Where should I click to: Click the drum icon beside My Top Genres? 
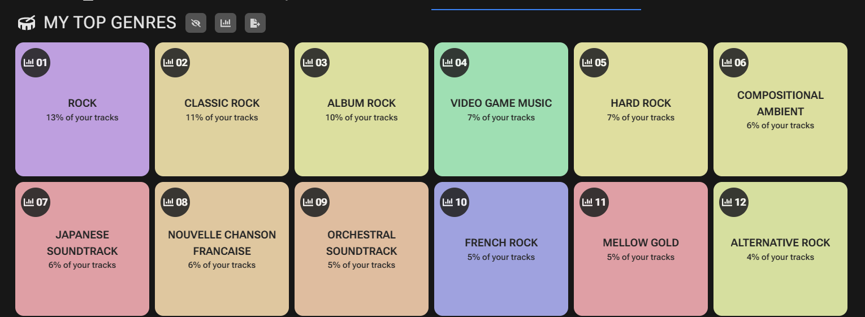pyautogui.click(x=27, y=23)
